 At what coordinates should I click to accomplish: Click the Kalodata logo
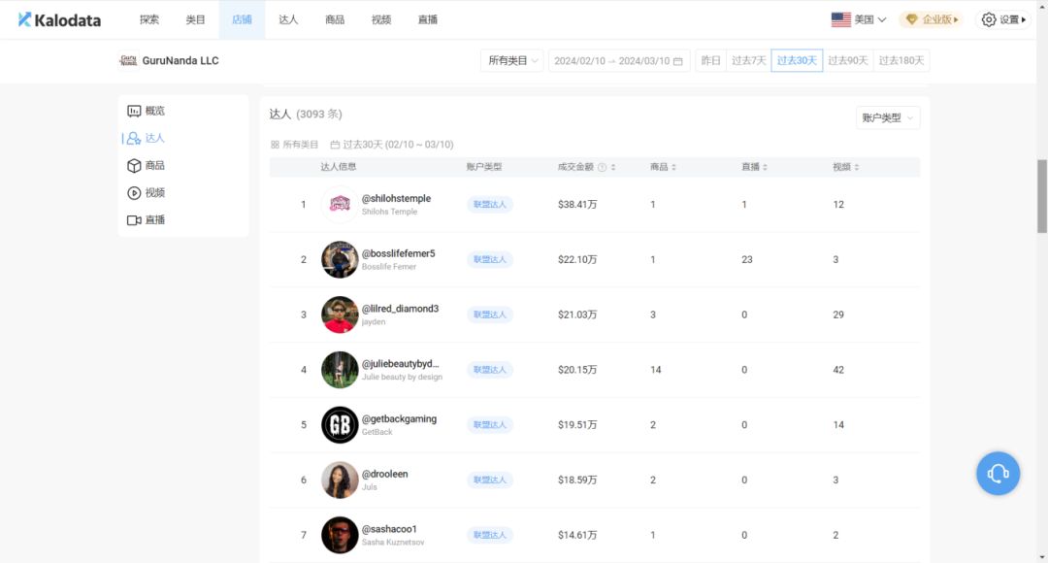click(x=59, y=20)
